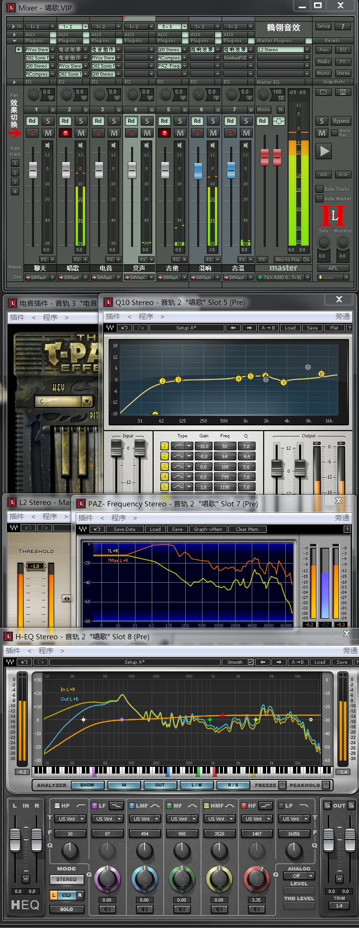Click the H-EQ SOLO button
This screenshot has width=359, height=928.
(67, 909)
